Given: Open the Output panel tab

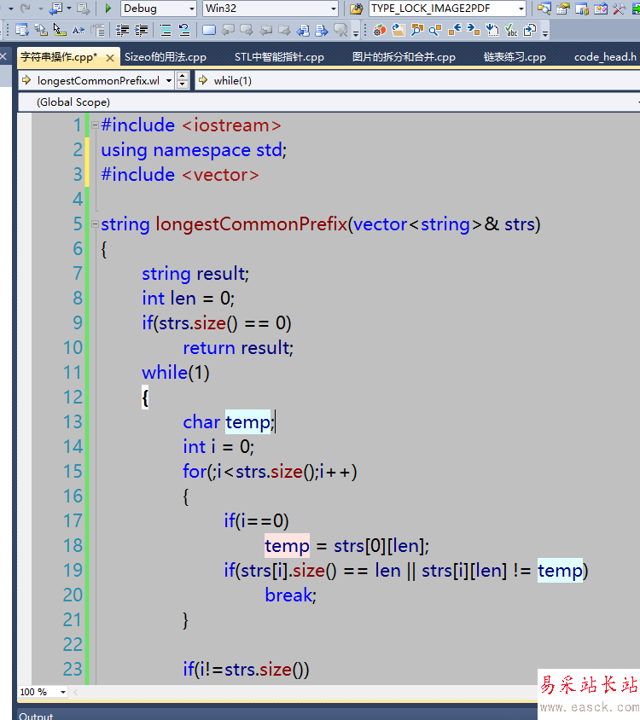Looking at the screenshot, I should point(36,716).
